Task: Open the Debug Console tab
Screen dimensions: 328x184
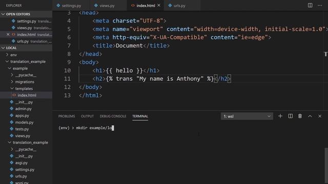Action: point(113,116)
